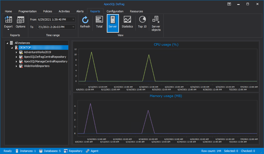Click the ApexSQLDefragCentralRepository database icon
264x154 pixels.
click(x=21, y=57)
